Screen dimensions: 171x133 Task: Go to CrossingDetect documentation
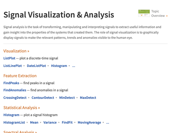pyautogui.click(x=15, y=98)
